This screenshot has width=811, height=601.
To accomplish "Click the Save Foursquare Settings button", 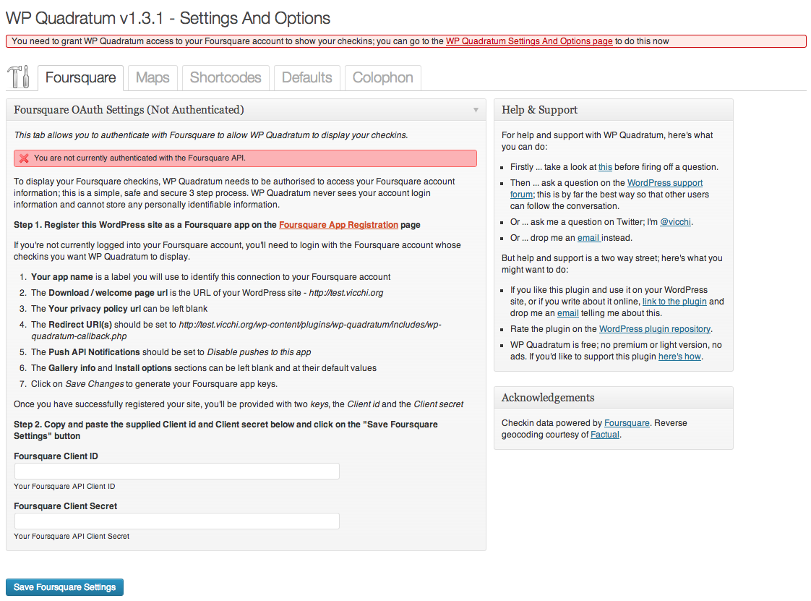I will [x=64, y=587].
